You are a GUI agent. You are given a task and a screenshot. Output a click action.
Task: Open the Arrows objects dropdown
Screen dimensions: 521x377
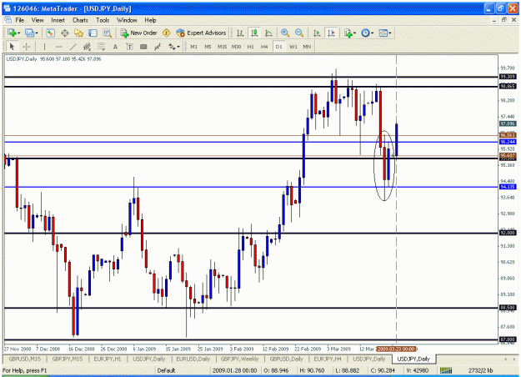coord(174,47)
